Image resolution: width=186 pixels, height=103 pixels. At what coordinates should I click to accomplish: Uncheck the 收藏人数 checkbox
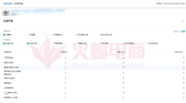click(4, 43)
